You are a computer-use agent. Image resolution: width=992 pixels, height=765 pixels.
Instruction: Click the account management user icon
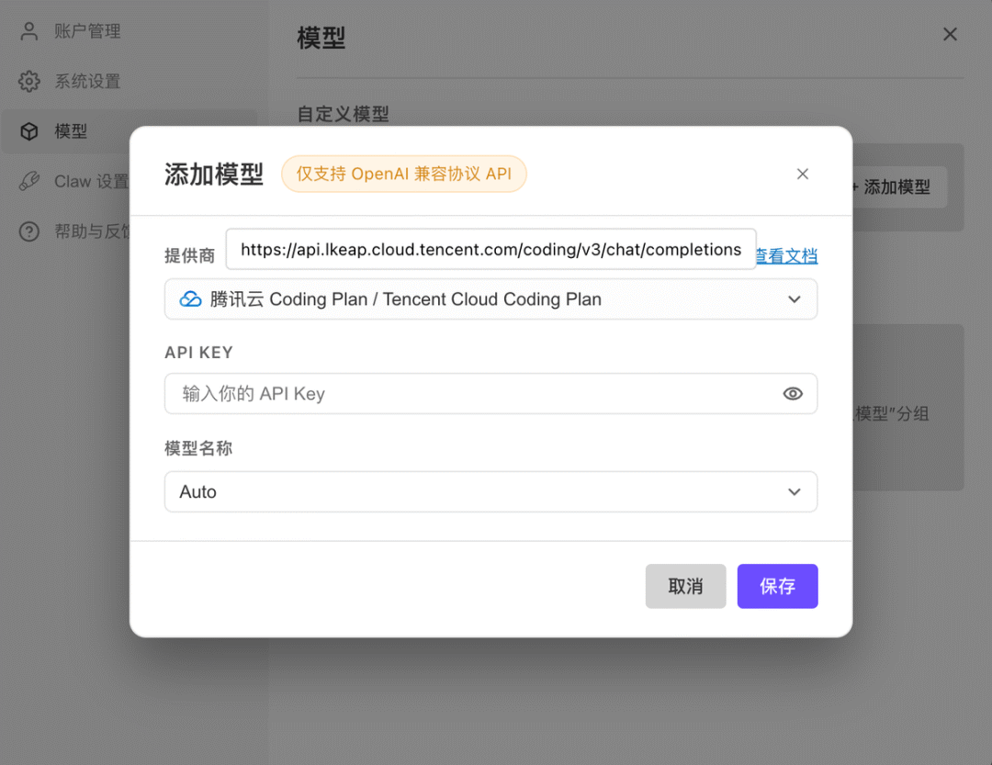29,31
